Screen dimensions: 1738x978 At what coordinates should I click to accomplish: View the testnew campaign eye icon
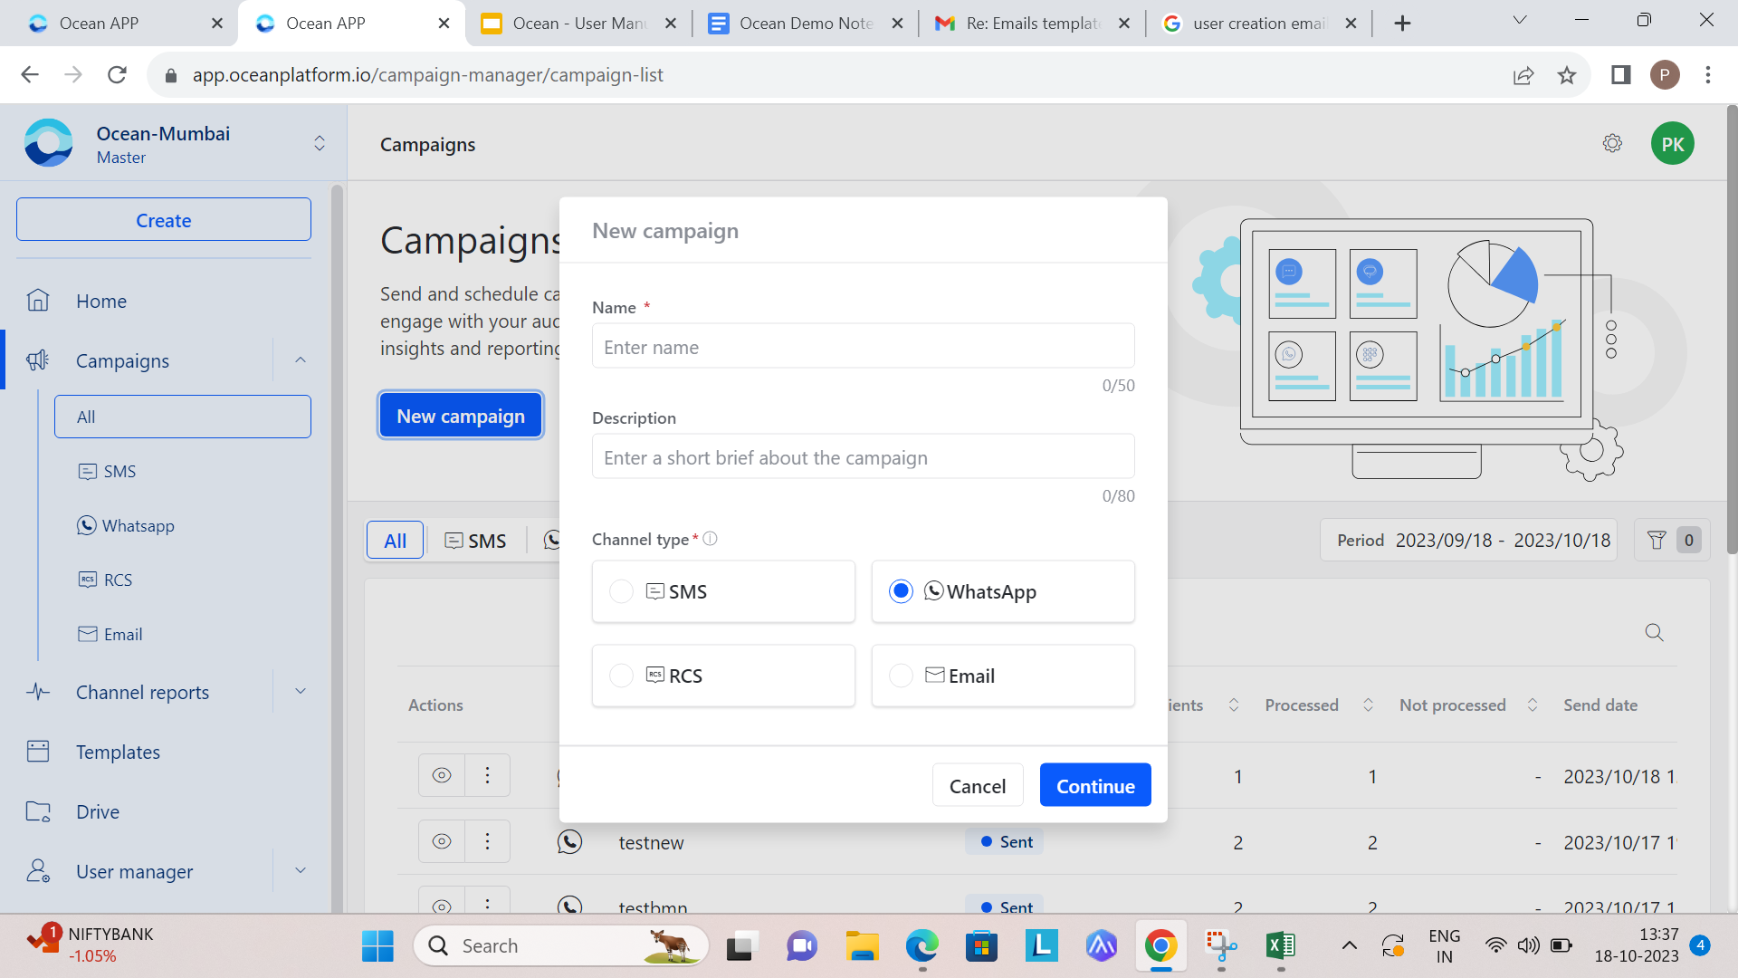442,841
